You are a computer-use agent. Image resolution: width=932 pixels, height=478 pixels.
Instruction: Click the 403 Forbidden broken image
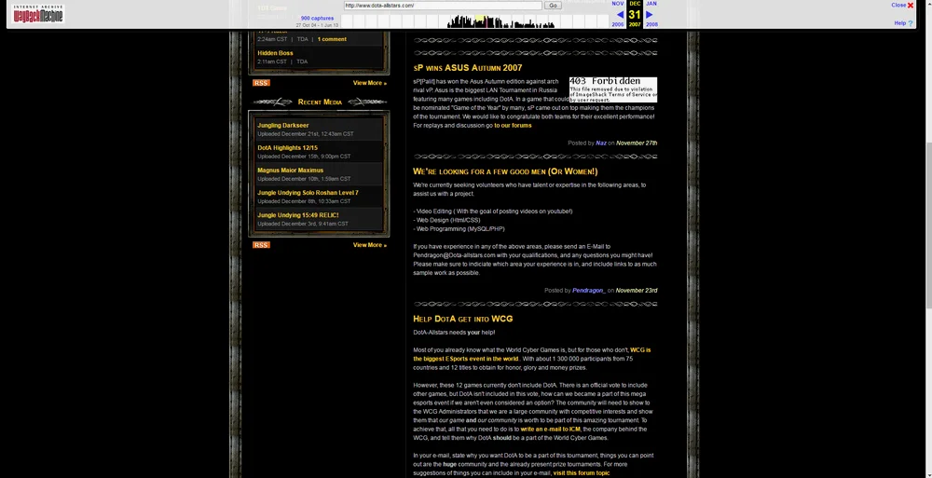click(x=613, y=89)
